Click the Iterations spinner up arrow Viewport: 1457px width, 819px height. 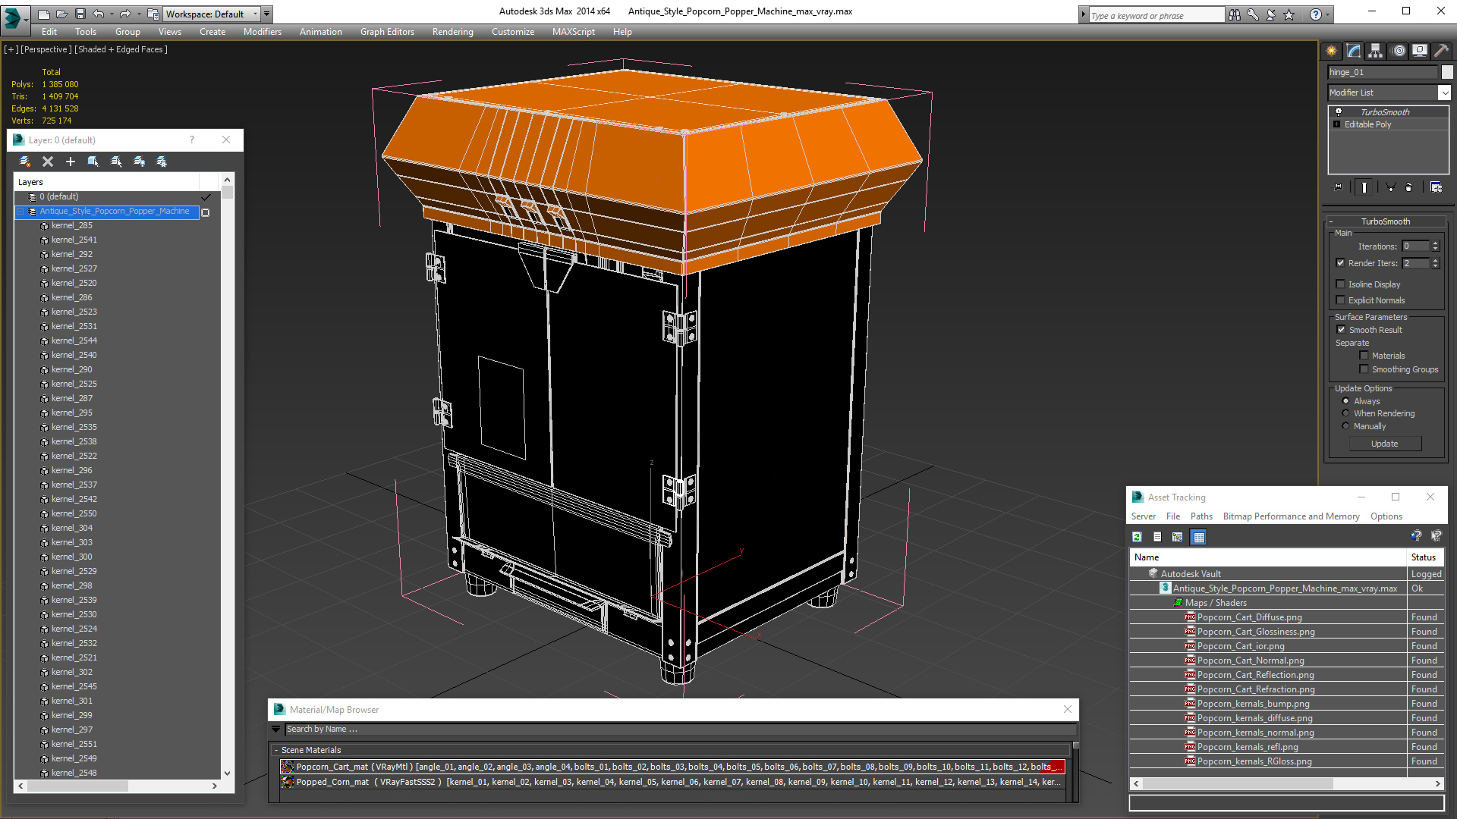point(1435,243)
